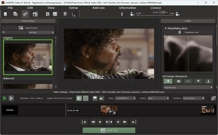The width and height of the screenshot is (218, 135).
Task: Click the Render video button
Action: click(x=109, y=130)
